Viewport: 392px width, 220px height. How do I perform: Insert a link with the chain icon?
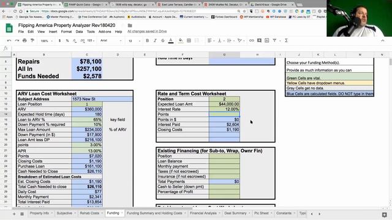point(252,40)
